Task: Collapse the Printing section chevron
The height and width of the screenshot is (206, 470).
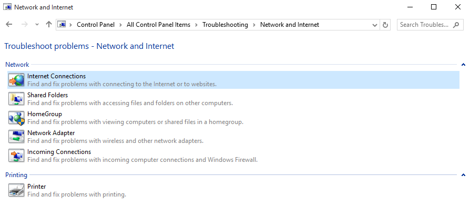Action: pyautogui.click(x=463, y=175)
